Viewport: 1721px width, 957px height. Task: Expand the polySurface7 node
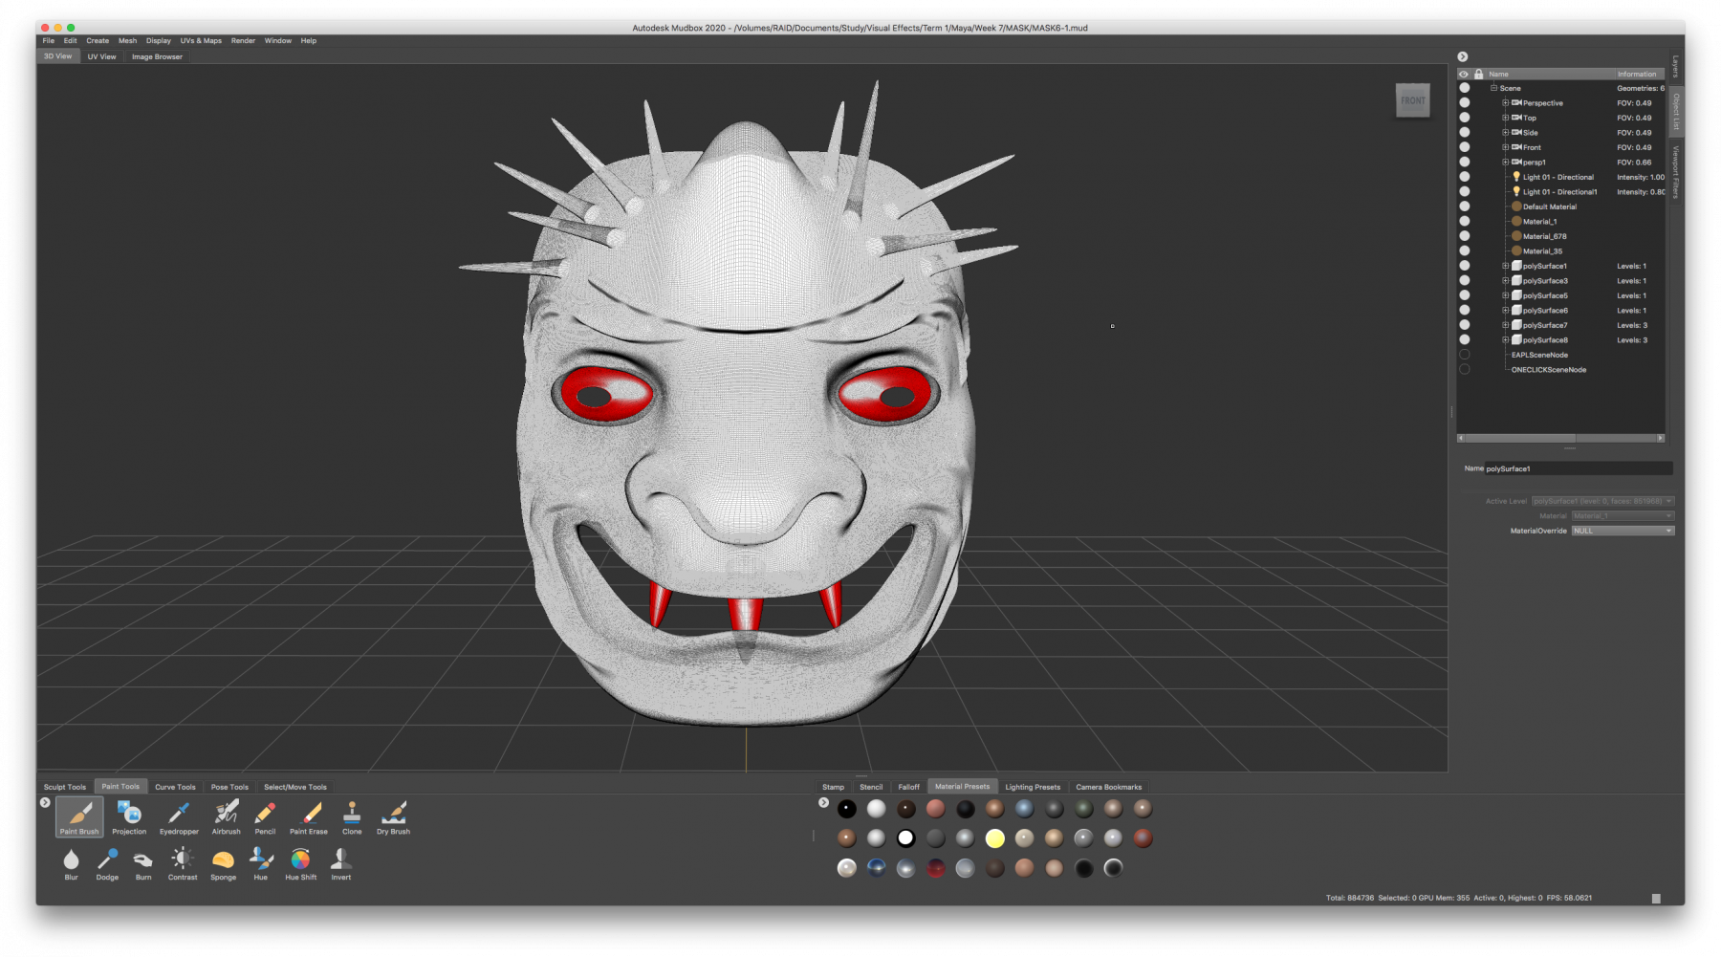[1505, 325]
